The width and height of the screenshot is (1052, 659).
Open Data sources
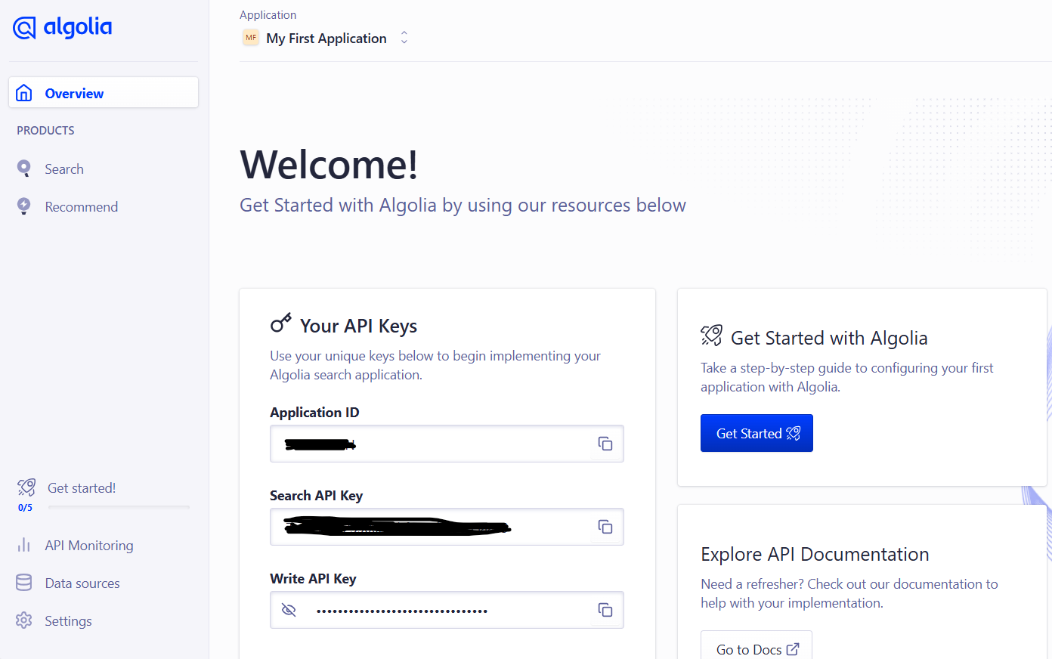(x=82, y=583)
